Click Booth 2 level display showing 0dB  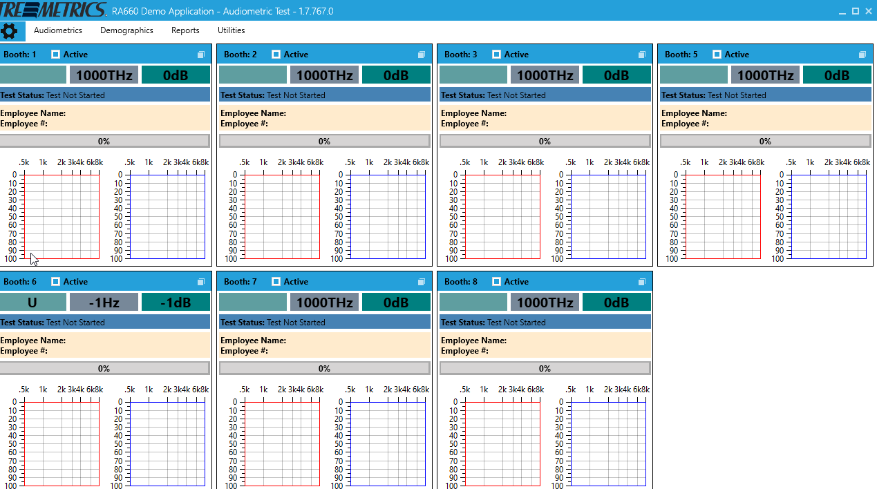(396, 75)
